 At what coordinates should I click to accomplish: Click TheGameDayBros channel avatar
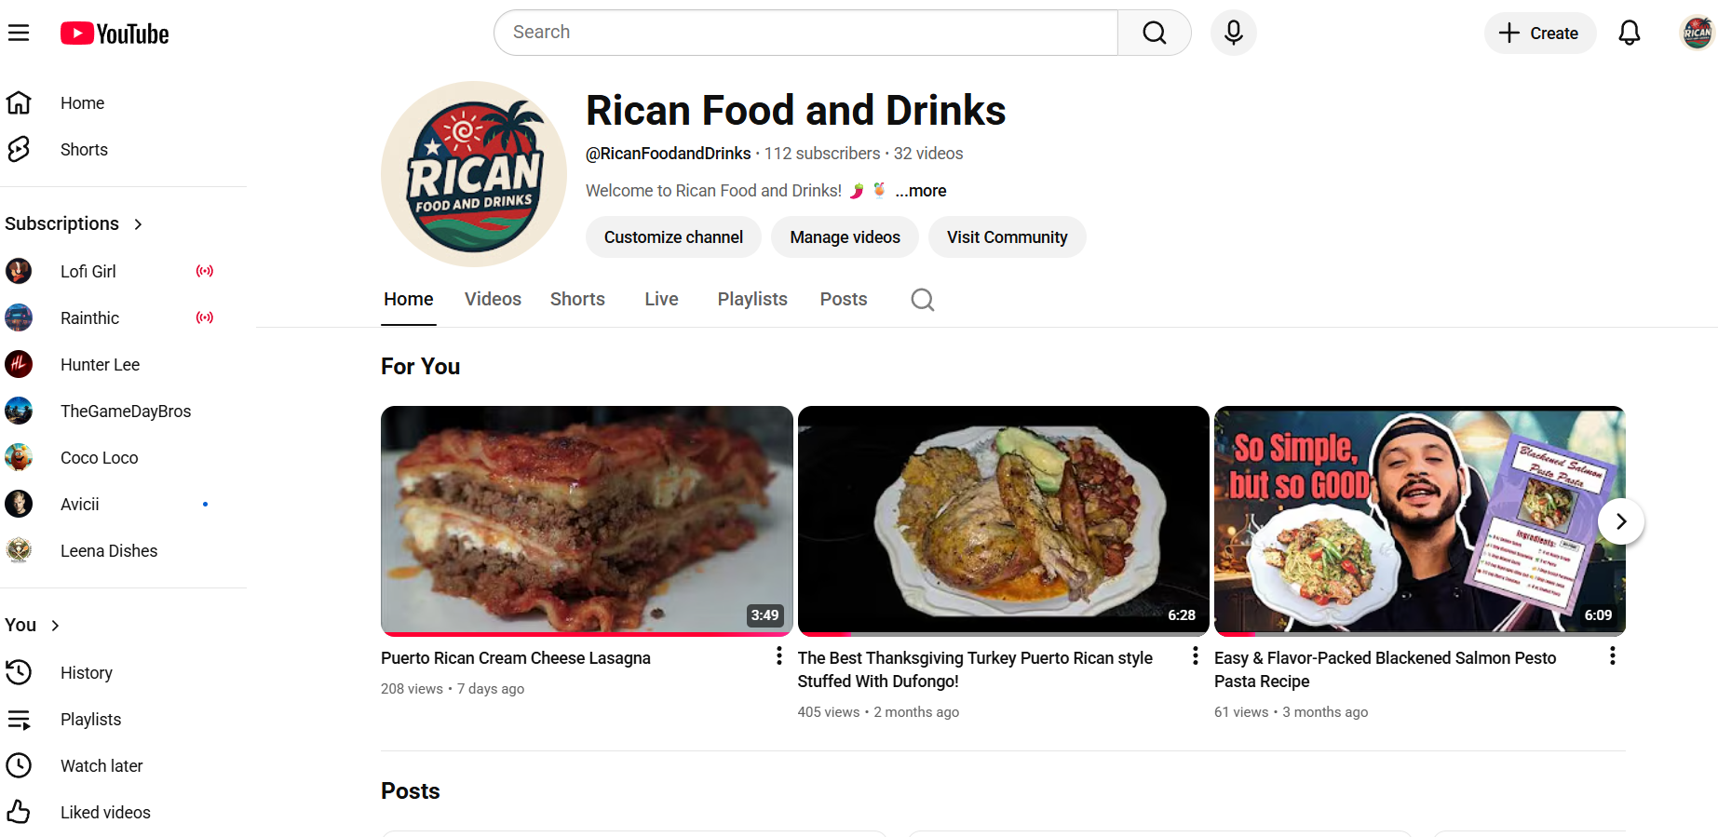[19, 411]
